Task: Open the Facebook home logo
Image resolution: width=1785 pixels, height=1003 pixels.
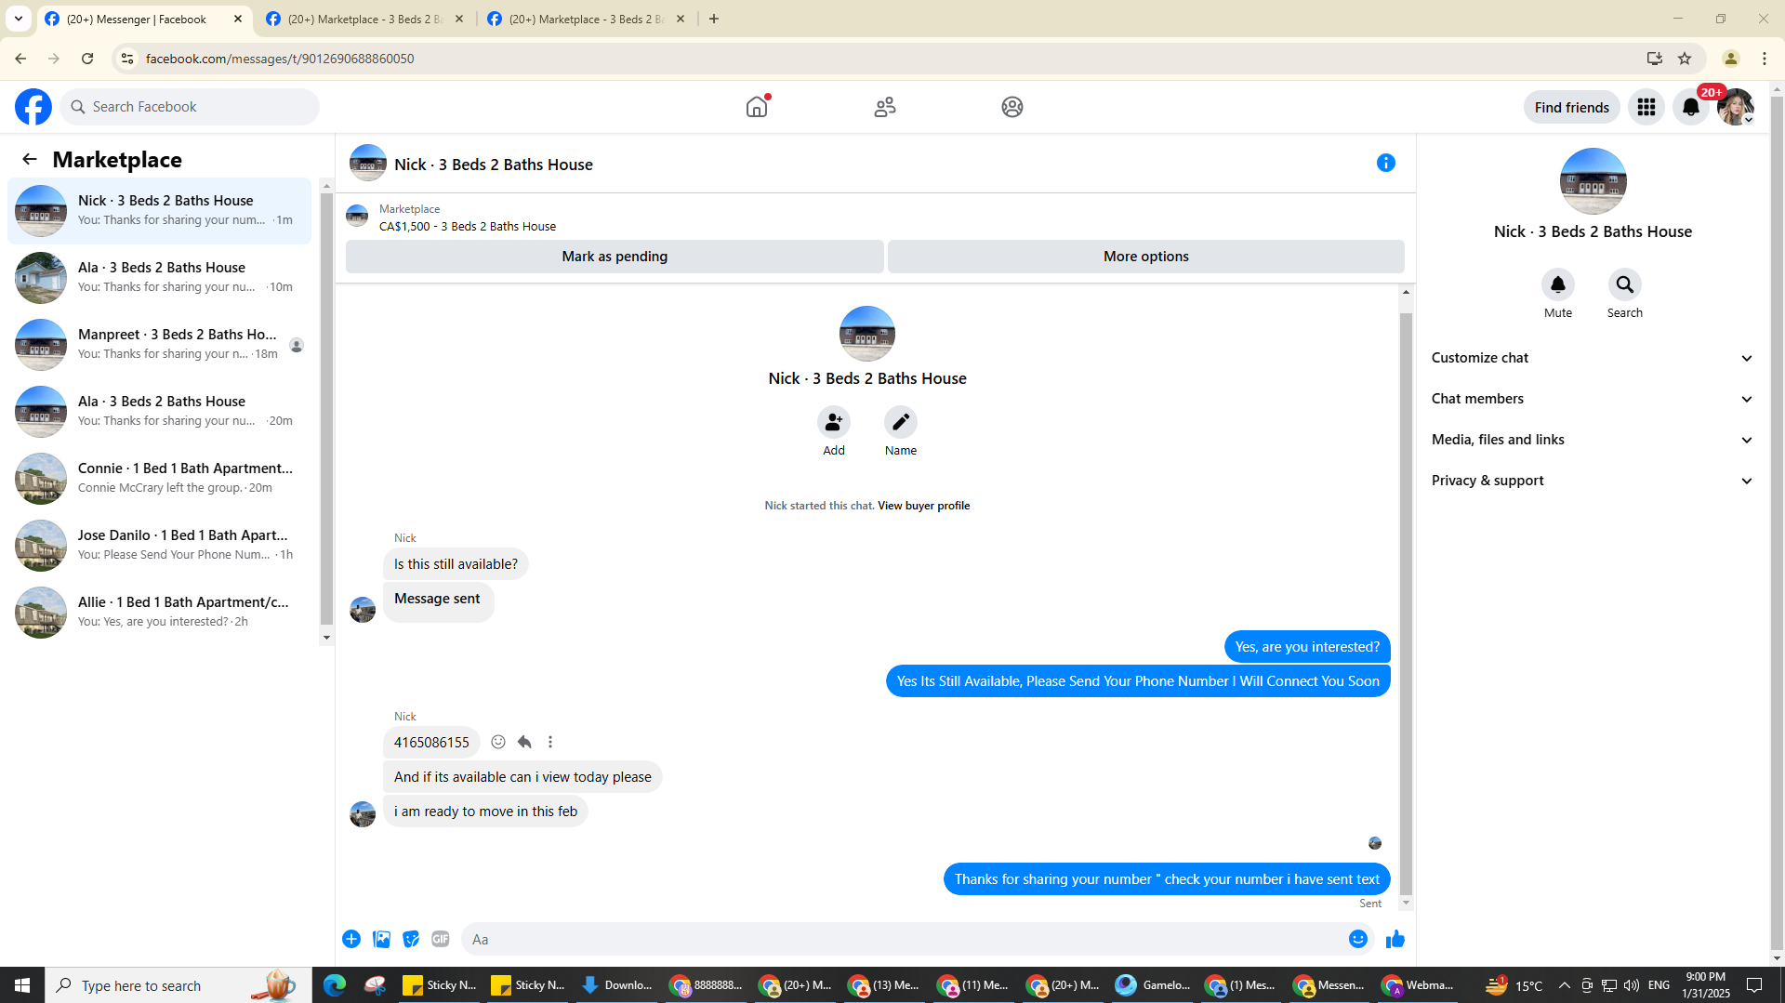Action: pyautogui.click(x=33, y=107)
